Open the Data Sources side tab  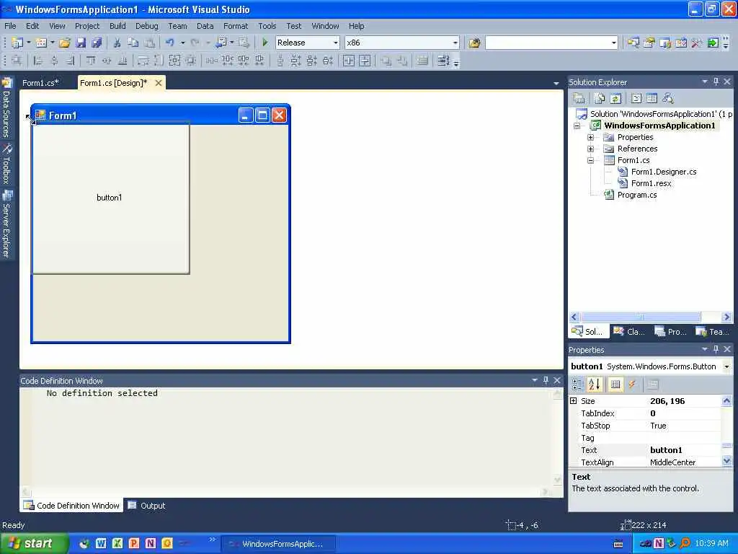(x=6, y=108)
